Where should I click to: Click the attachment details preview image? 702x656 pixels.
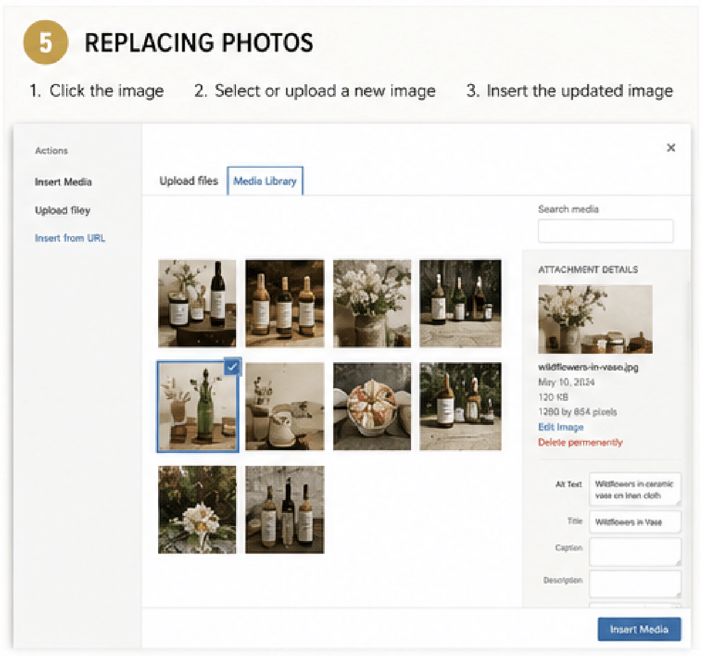click(595, 319)
